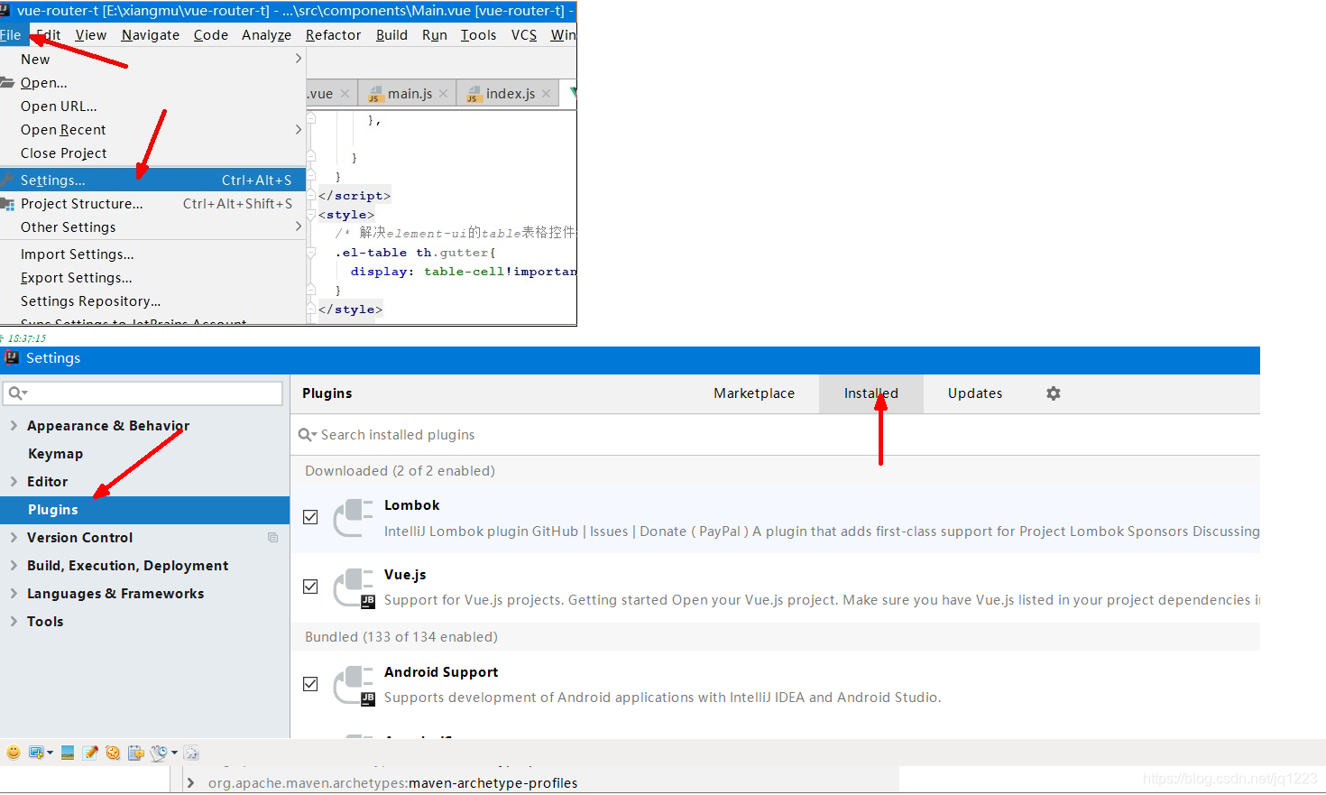Click the landscape picture toolbar icon
Image resolution: width=1326 pixels, height=795 pixels.
[68, 753]
